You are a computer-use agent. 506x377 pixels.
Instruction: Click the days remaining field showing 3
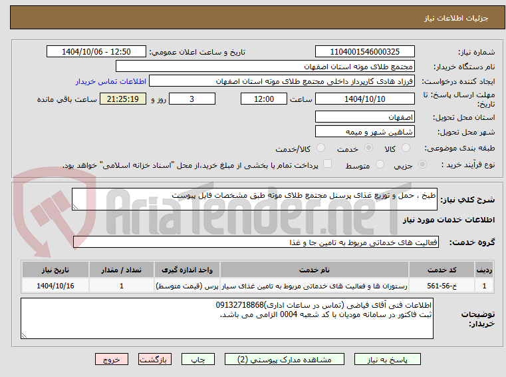192,99
